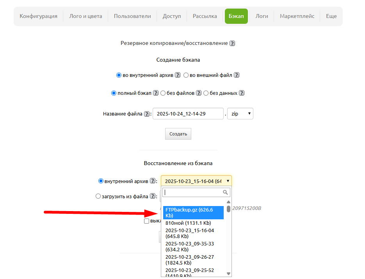This screenshot has width=365, height=279.
Task: Click help icon beside Название файла
Action: (147, 114)
